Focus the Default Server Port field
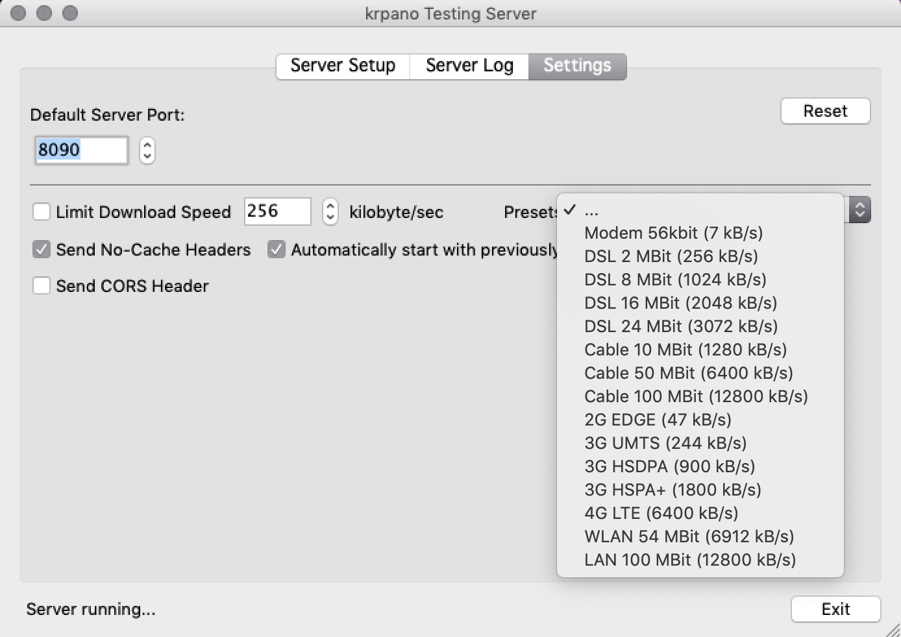 tap(81, 150)
